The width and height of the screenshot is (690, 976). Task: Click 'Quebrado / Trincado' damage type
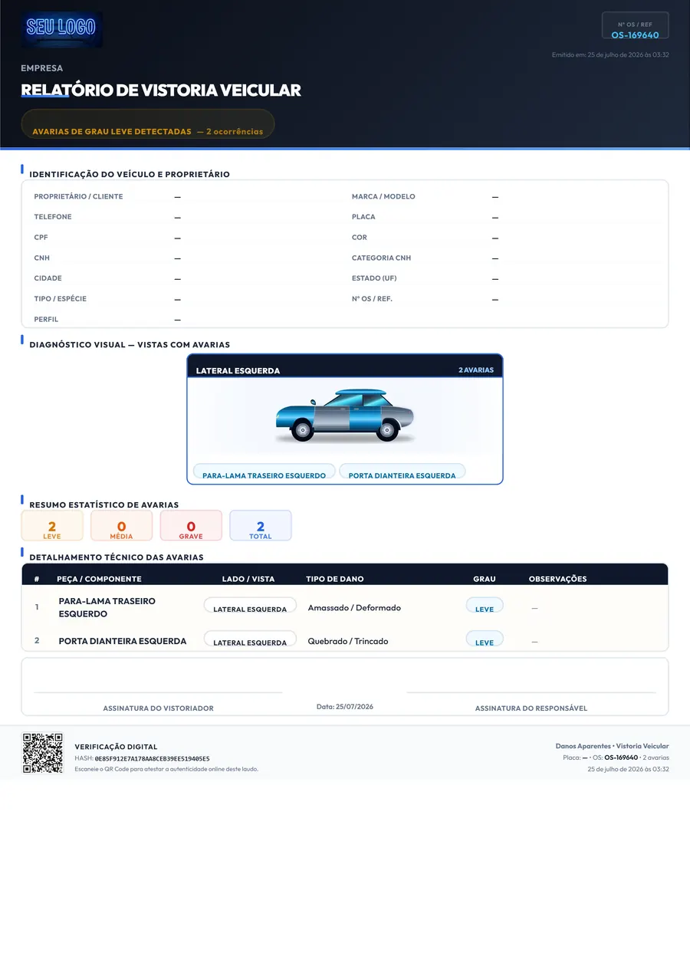(348, 641)
